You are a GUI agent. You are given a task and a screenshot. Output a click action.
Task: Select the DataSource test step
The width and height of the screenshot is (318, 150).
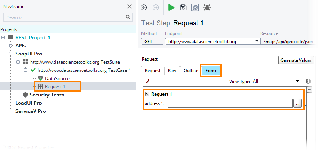(x=57, y=79)
